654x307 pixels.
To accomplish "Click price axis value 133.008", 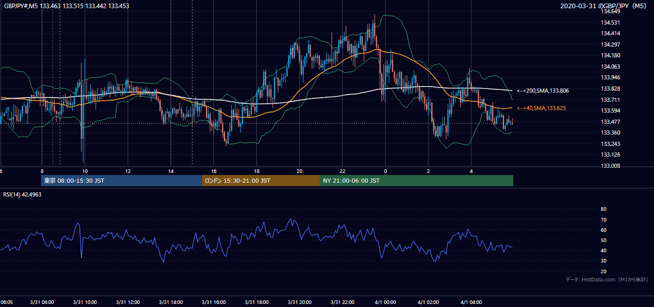I will click(610, 166).
